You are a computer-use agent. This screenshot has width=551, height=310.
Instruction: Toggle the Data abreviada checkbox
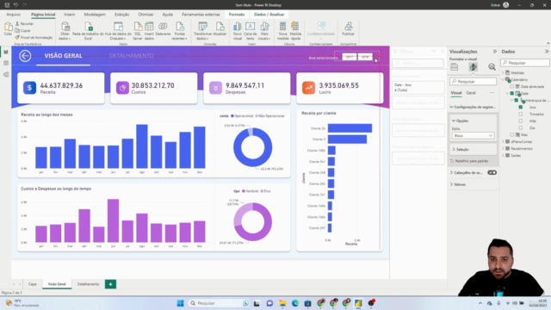(512, 86)
